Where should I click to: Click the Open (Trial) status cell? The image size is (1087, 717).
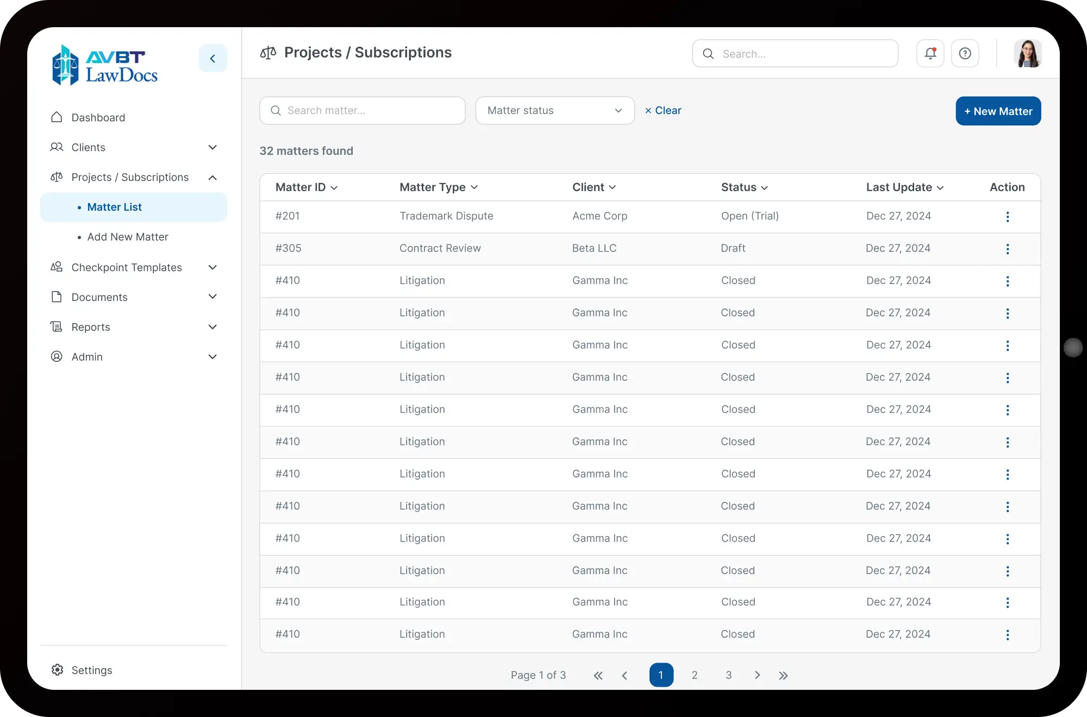point(749,216)
